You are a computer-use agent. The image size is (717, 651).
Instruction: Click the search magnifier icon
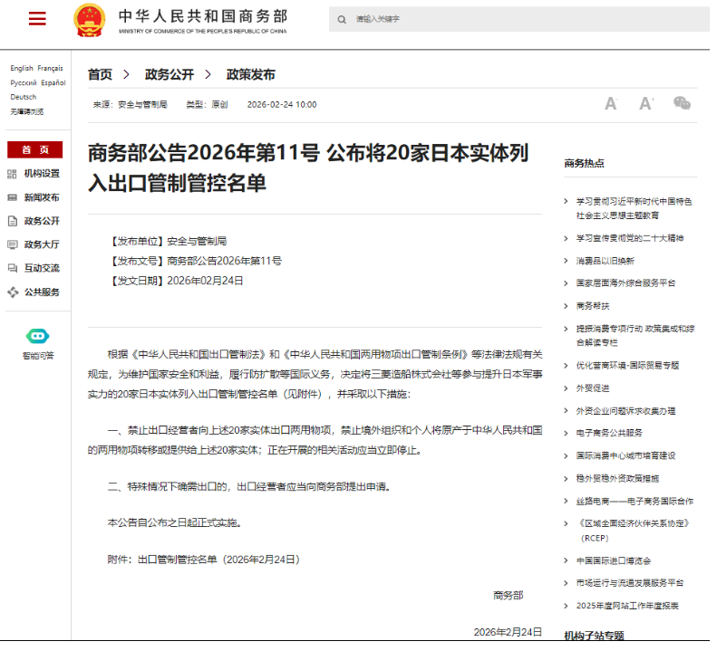point(342,19)
